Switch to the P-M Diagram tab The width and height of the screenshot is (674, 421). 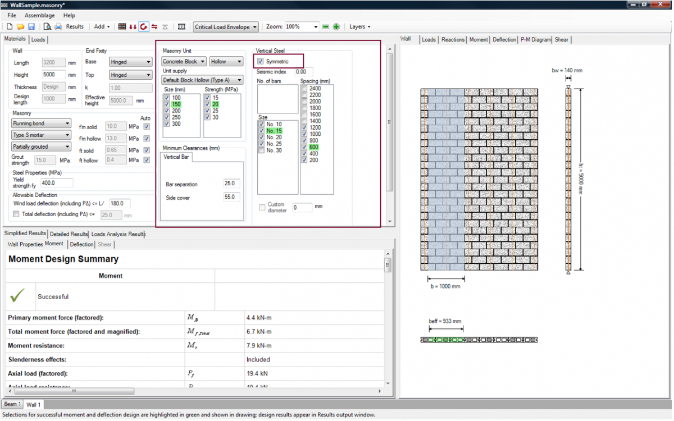point(535,40)
